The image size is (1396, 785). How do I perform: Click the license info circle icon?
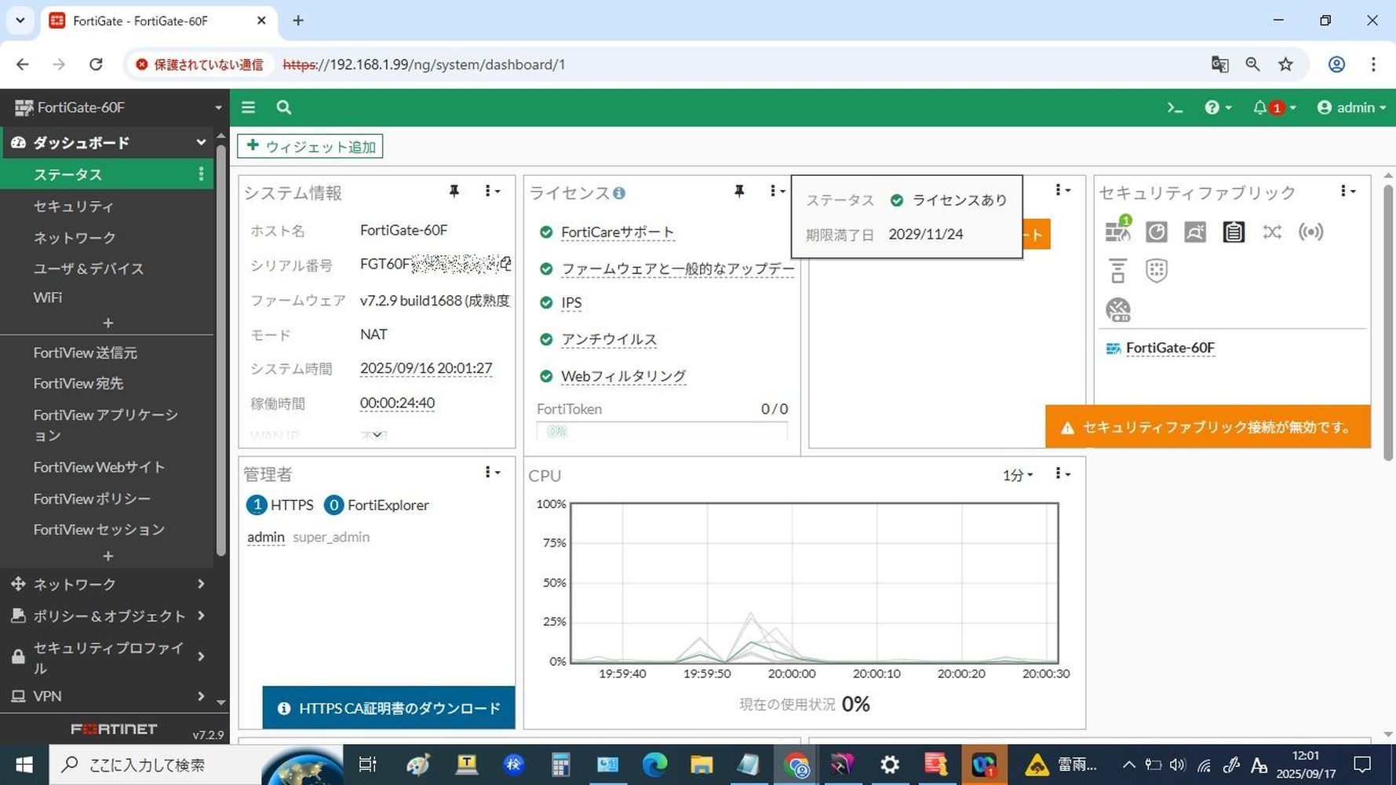619,193
